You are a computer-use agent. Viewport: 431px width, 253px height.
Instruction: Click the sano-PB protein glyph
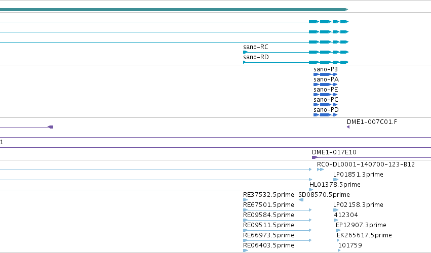point(326,74)
